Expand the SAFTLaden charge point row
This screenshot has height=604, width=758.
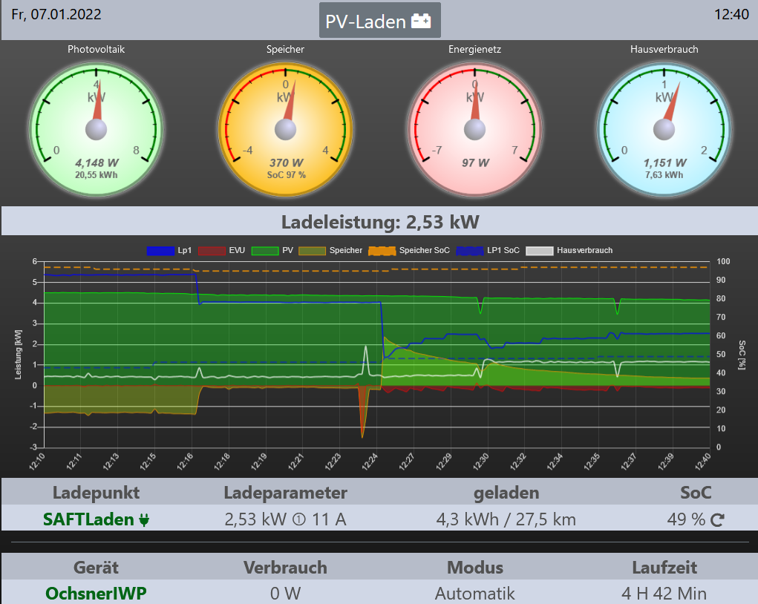point(89,519)
